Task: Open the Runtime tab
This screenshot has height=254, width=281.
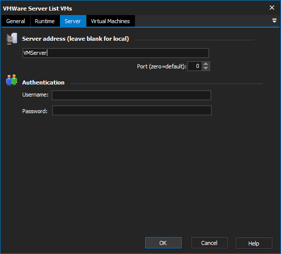Action: [x=45, y=21]
